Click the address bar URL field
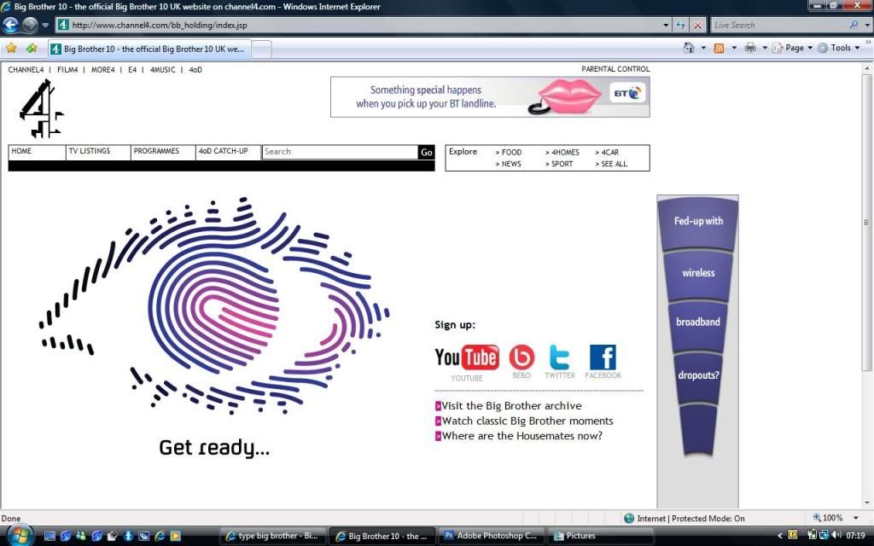This screenshot has height=546, width=874. (358, 25)
